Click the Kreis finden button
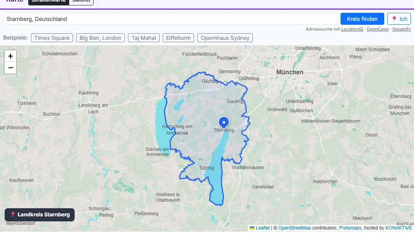 [362, 19]
